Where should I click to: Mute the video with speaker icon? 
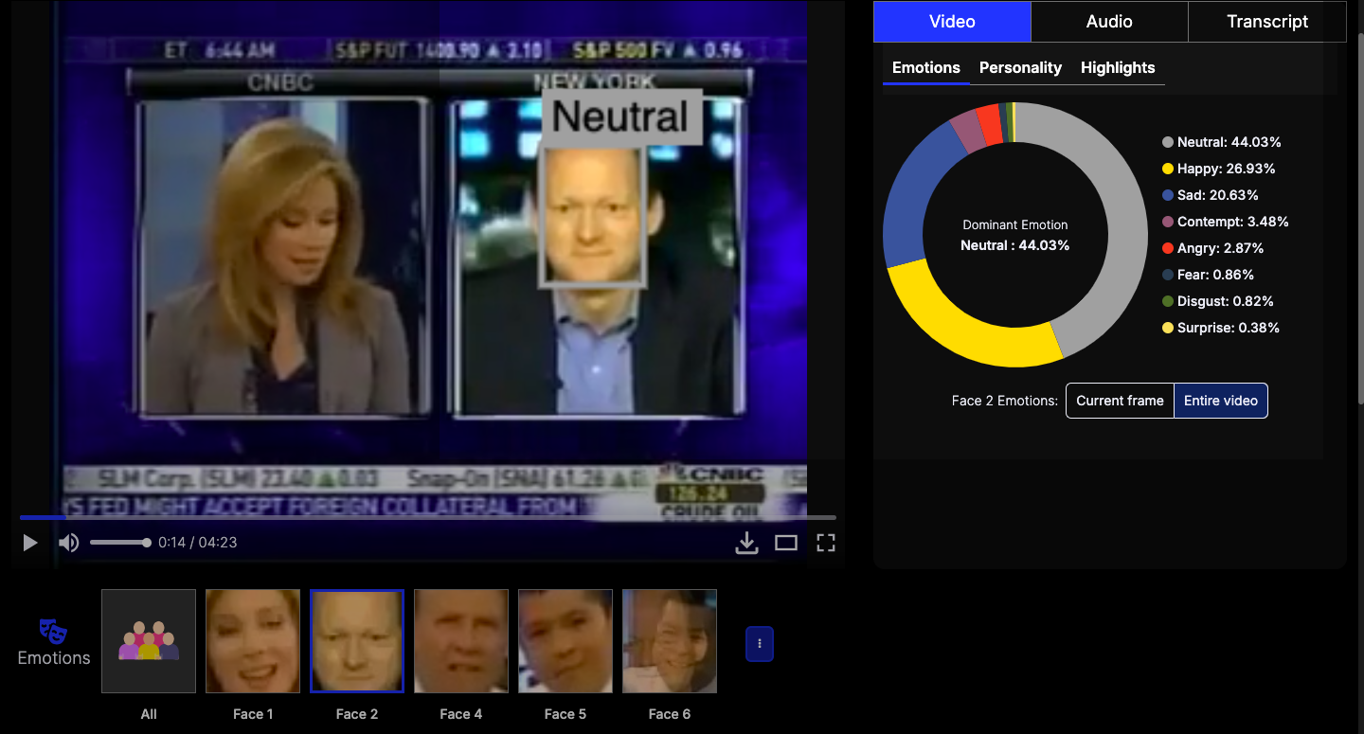tap(68, 543)
